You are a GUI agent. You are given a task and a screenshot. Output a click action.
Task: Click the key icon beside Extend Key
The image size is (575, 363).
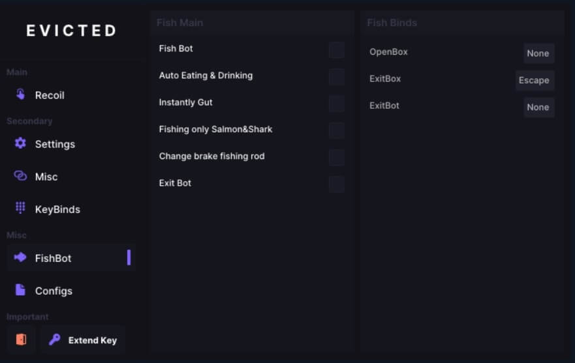tap(55, 340)
